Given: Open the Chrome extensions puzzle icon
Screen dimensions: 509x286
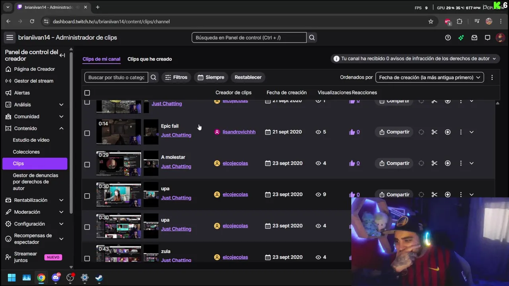Looking at the screenshot, I should click(459, 21).
